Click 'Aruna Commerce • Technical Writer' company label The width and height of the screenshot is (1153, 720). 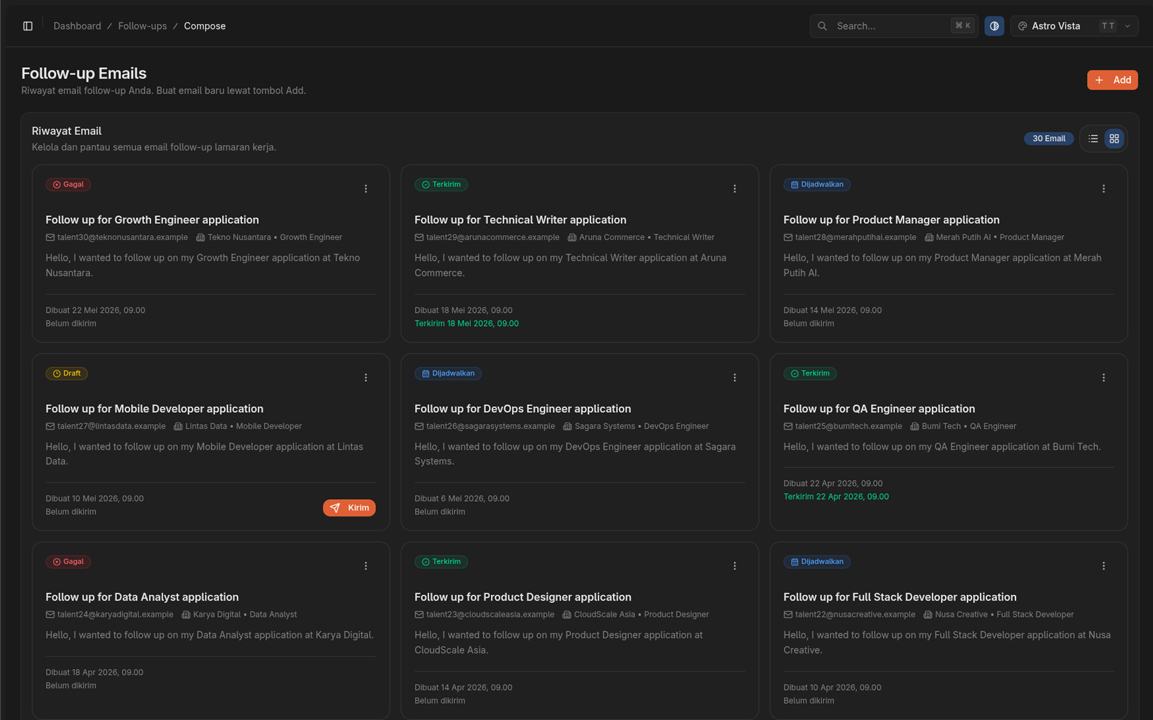click(x=647, y=237)
